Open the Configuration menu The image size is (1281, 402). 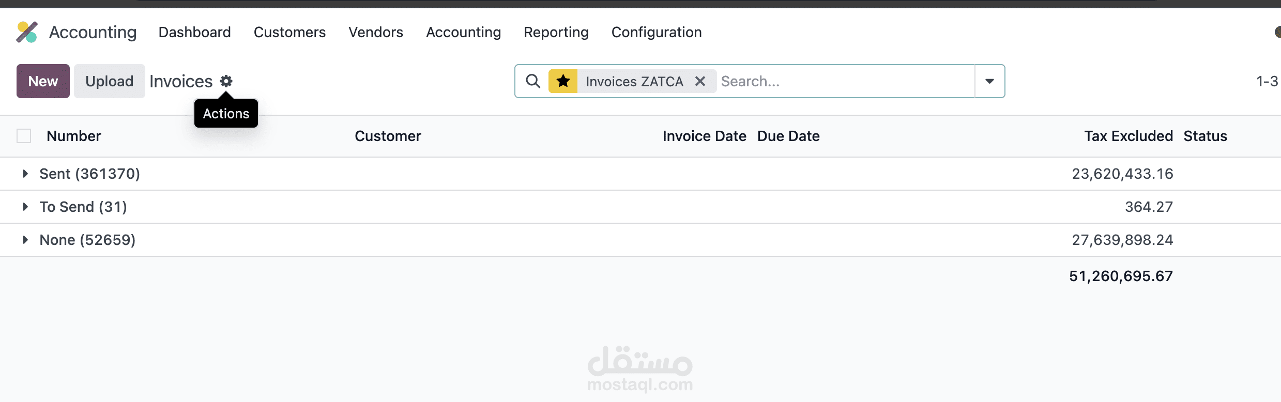click(x=656, y=32)
